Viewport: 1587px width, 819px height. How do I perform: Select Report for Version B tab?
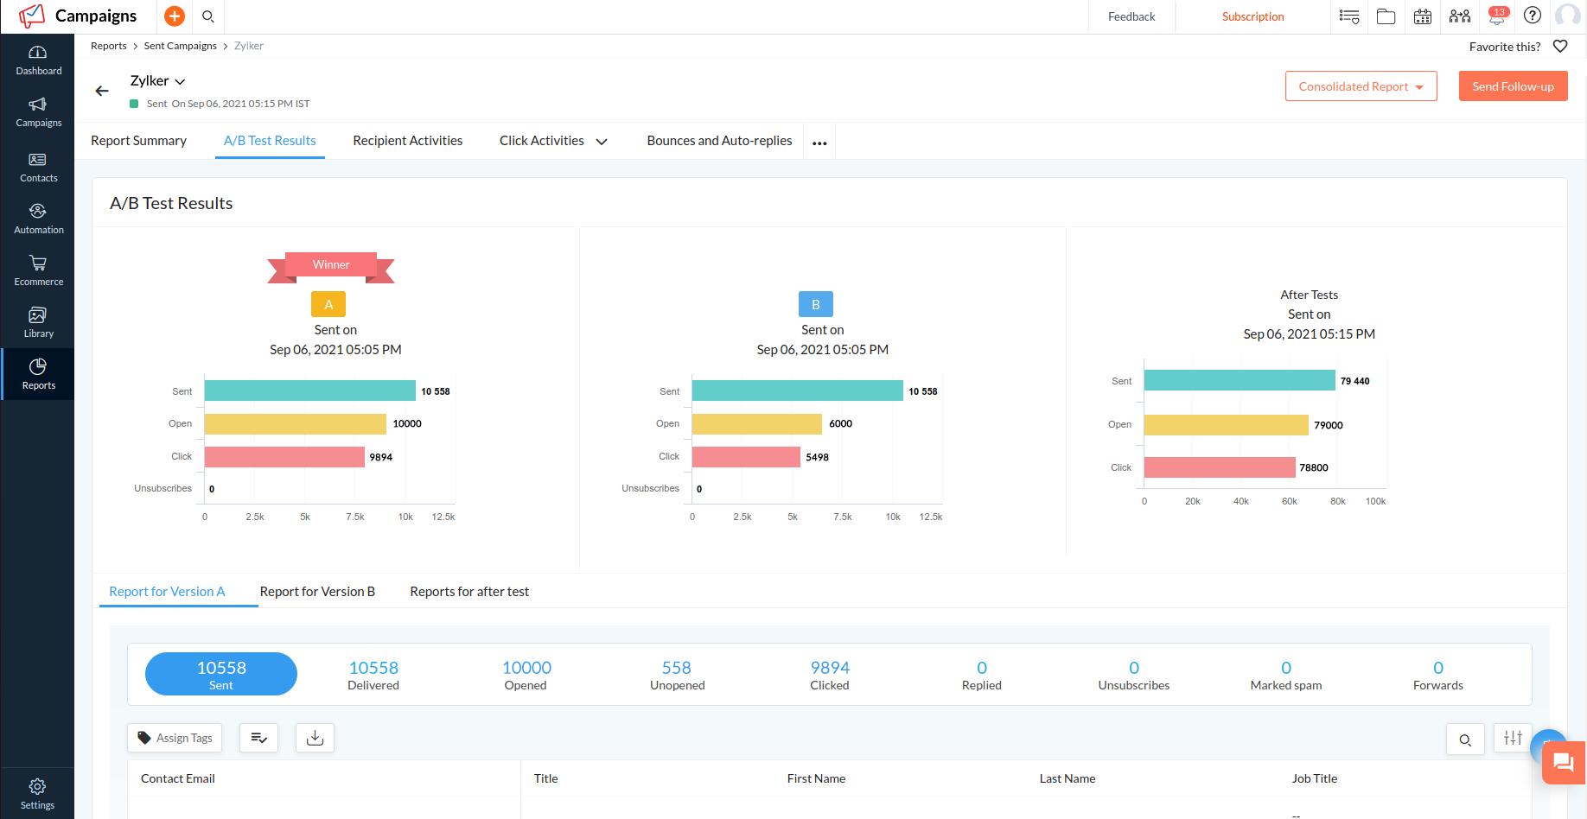coord(317,592)
